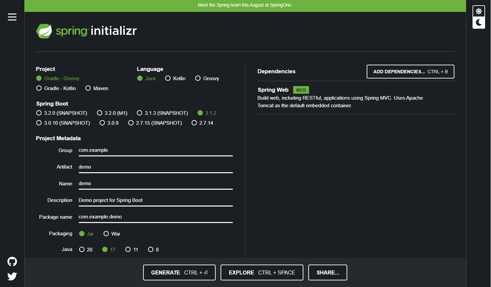Click the Add Dependencies button
The height and width of the screenshot is (287, 491).
pos(411,72)
